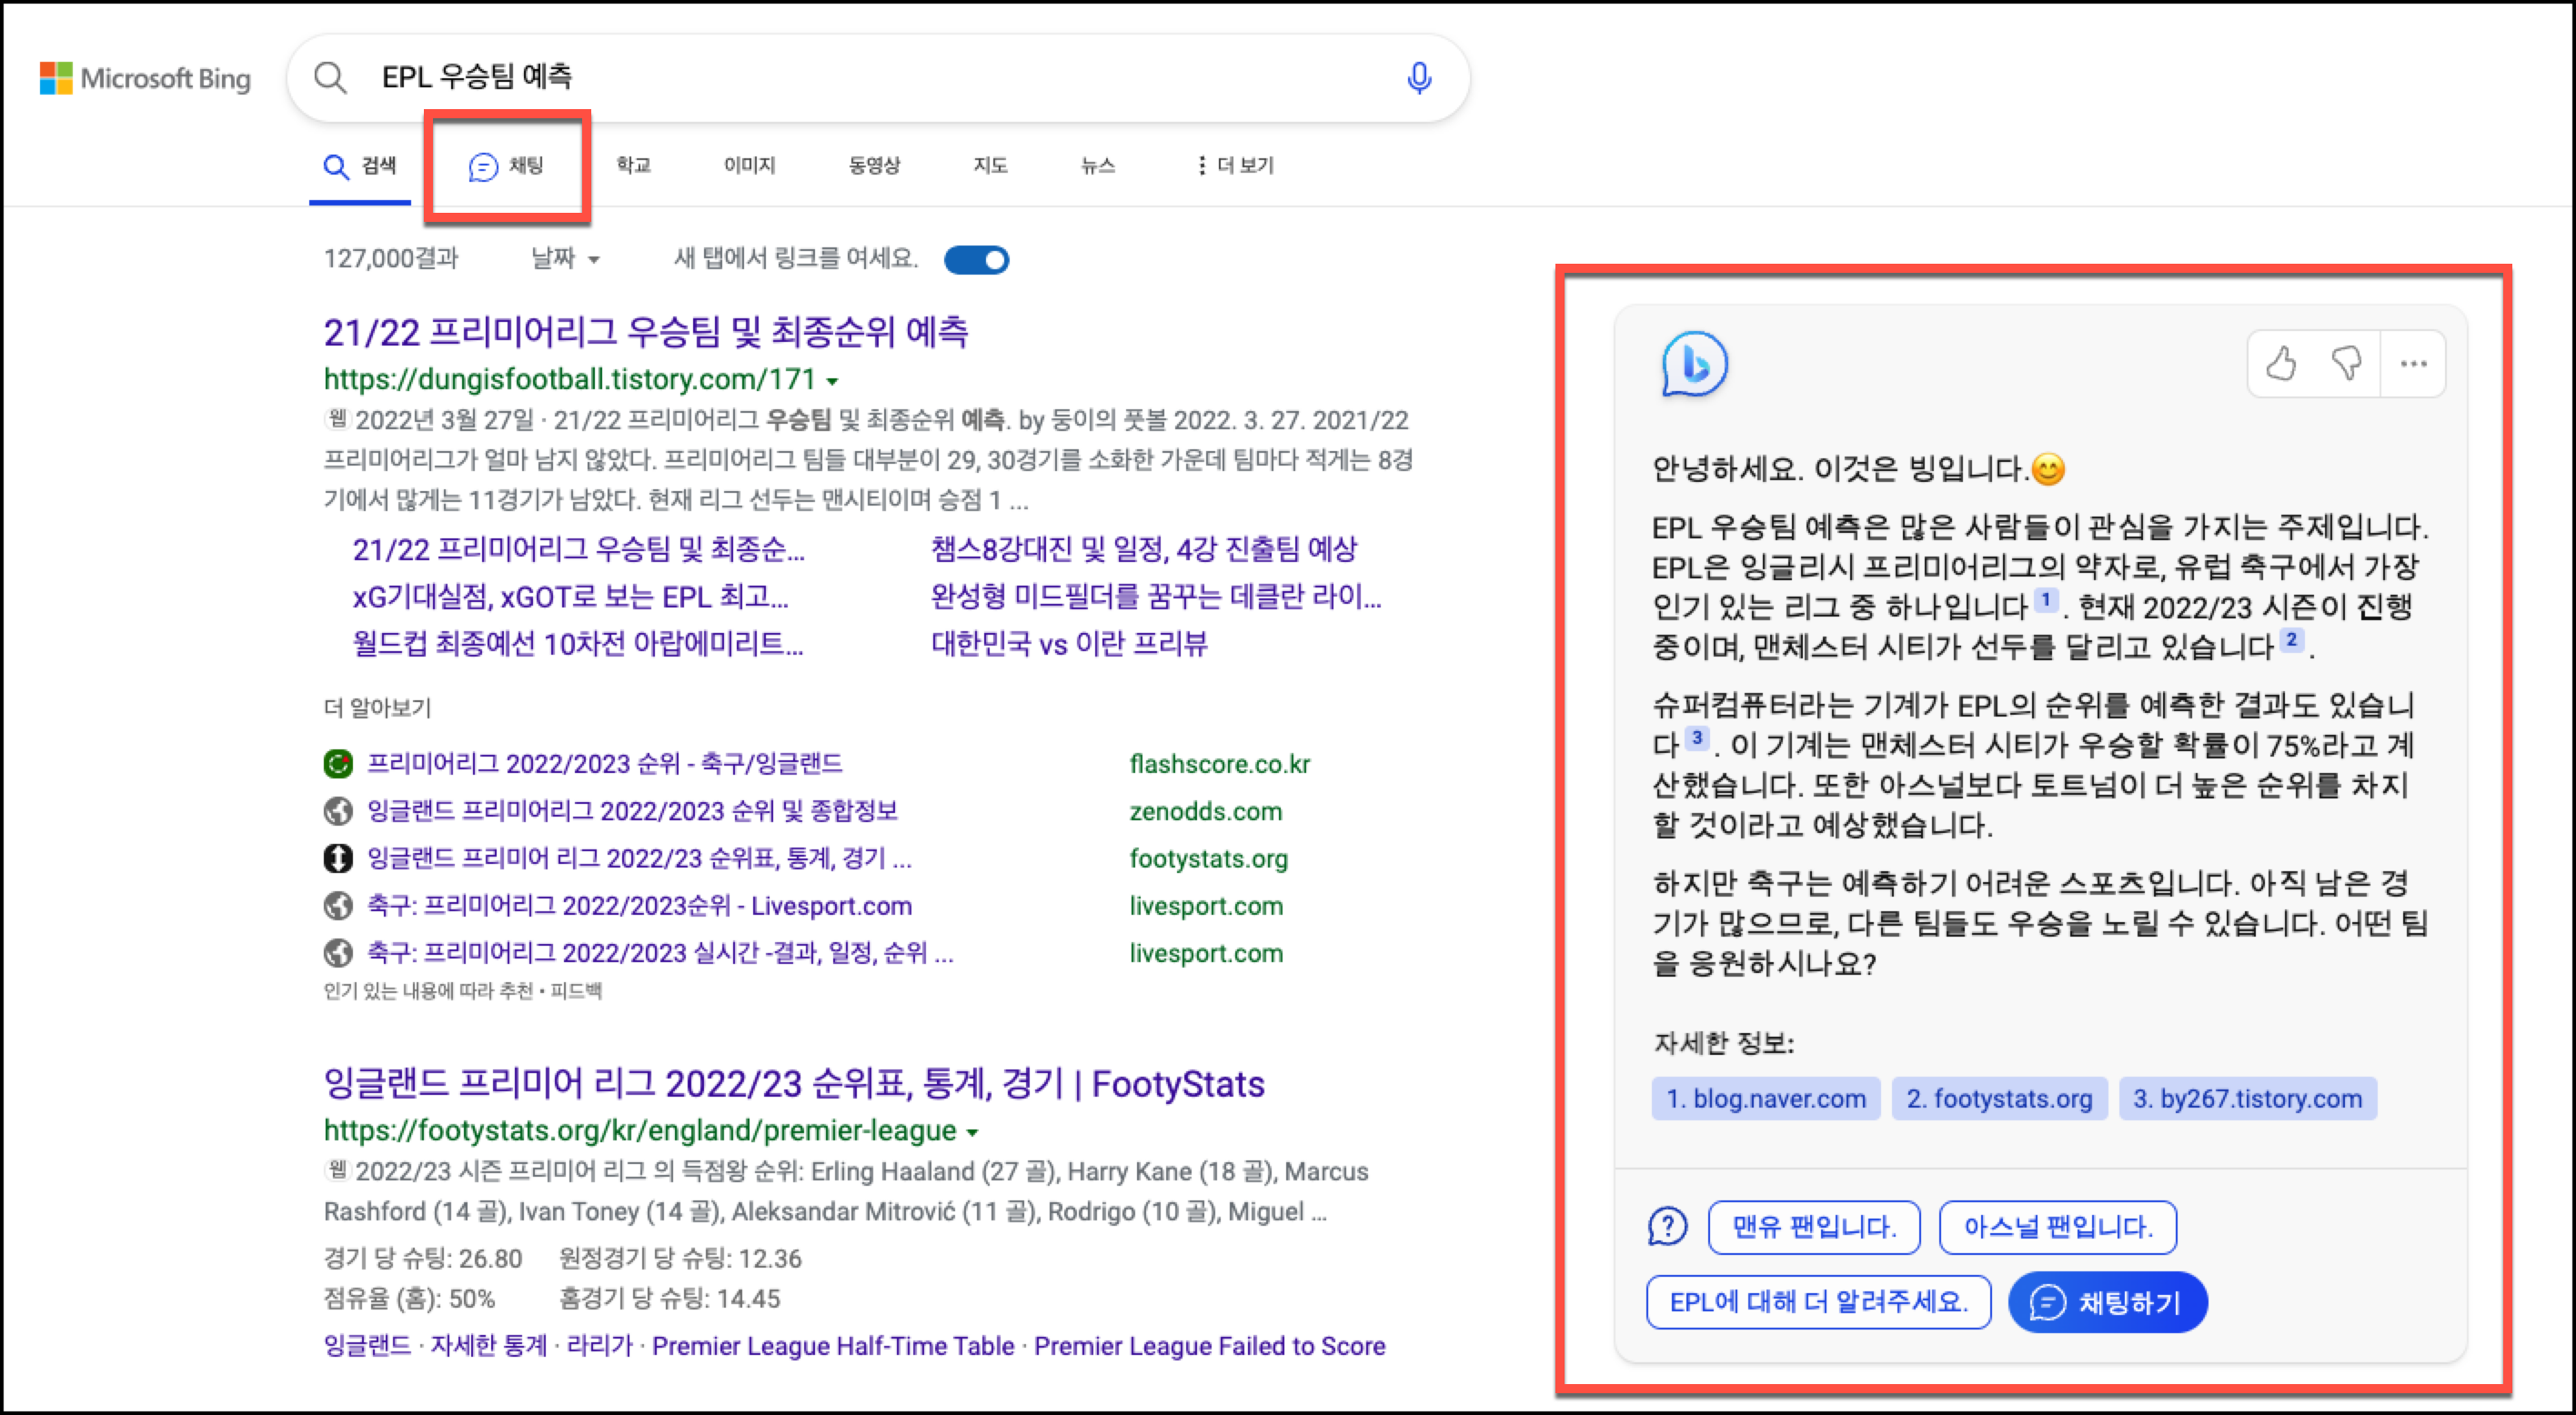2576x1415 pixels.
Task: Open the 21/22 프리미어리그 우승팀 result title
Action: [645, 332]
